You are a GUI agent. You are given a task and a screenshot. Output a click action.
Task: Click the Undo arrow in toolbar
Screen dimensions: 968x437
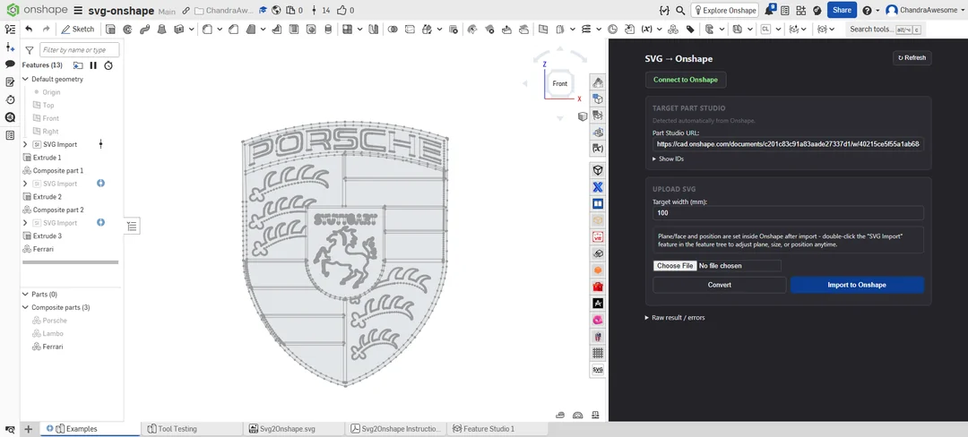tap(29, 29)
